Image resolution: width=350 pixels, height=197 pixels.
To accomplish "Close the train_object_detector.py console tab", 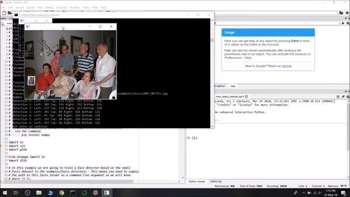I will (247, 96).
